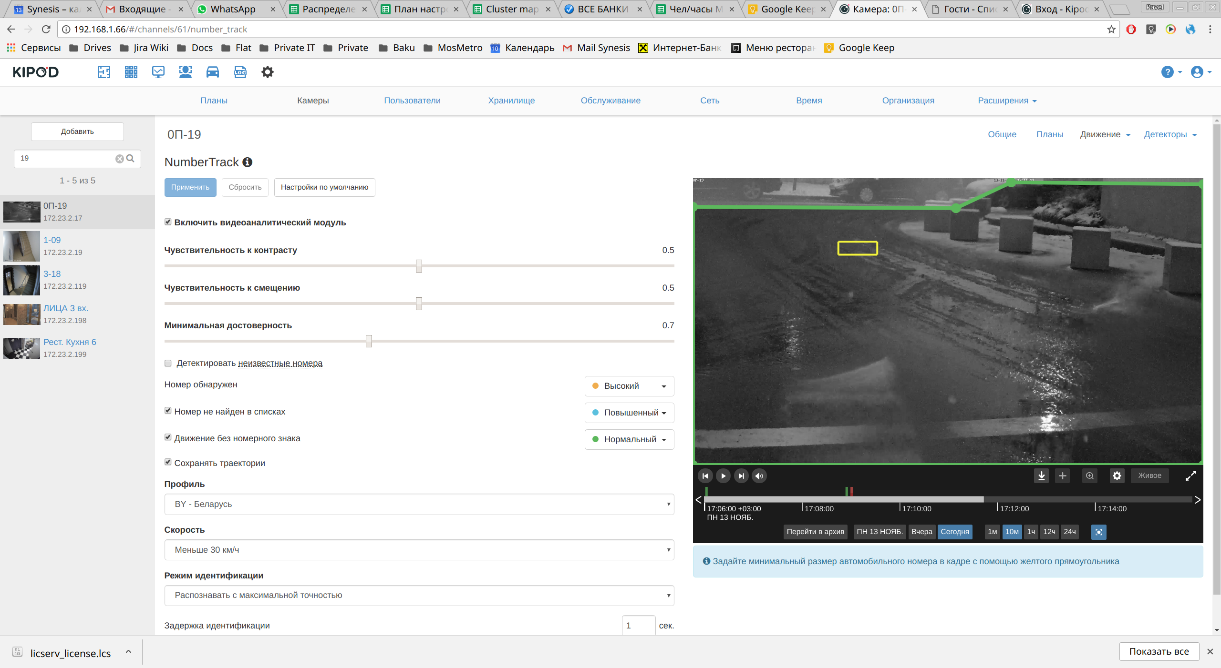
Task: Switch to the WhatsApp browser tab
Action: coord(236,9)
